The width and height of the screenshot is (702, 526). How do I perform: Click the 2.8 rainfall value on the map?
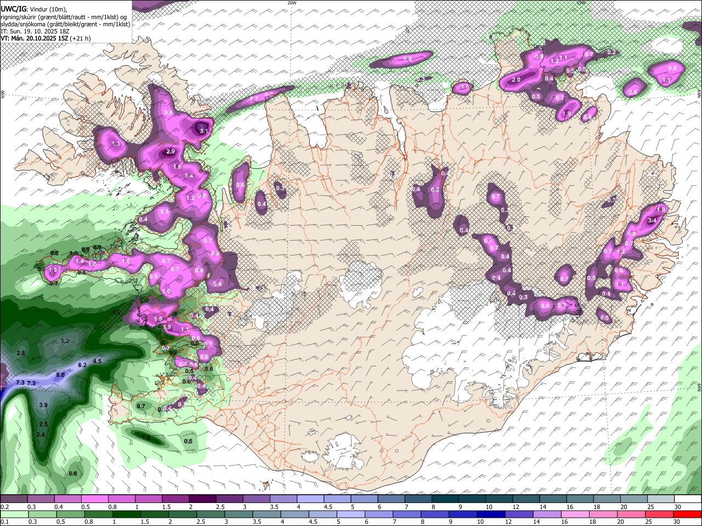[21, 353]
